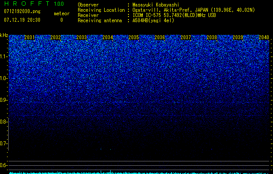Screen dimensions: 273x174
Task: Select observer name Masayuki Kobayashi
Action: (x=156, y=5)
